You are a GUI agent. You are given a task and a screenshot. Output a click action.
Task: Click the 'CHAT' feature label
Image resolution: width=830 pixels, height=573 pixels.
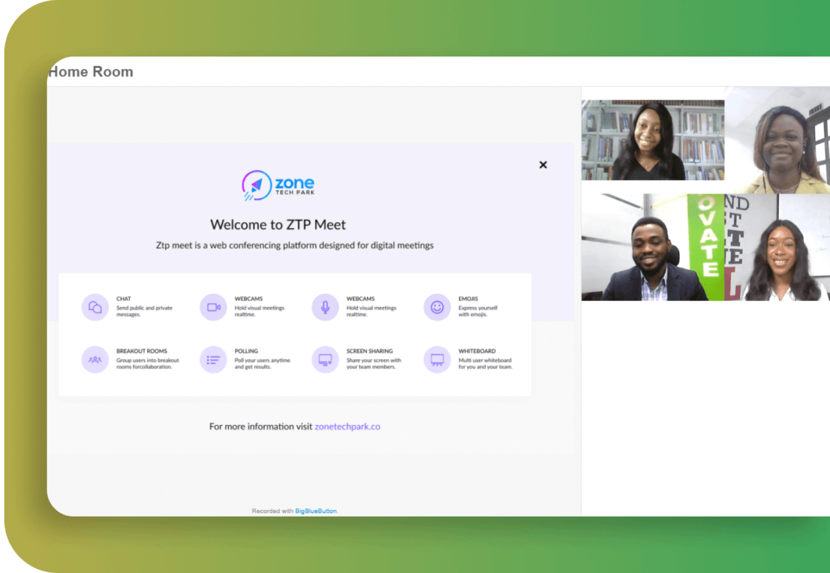coord(124,299)
